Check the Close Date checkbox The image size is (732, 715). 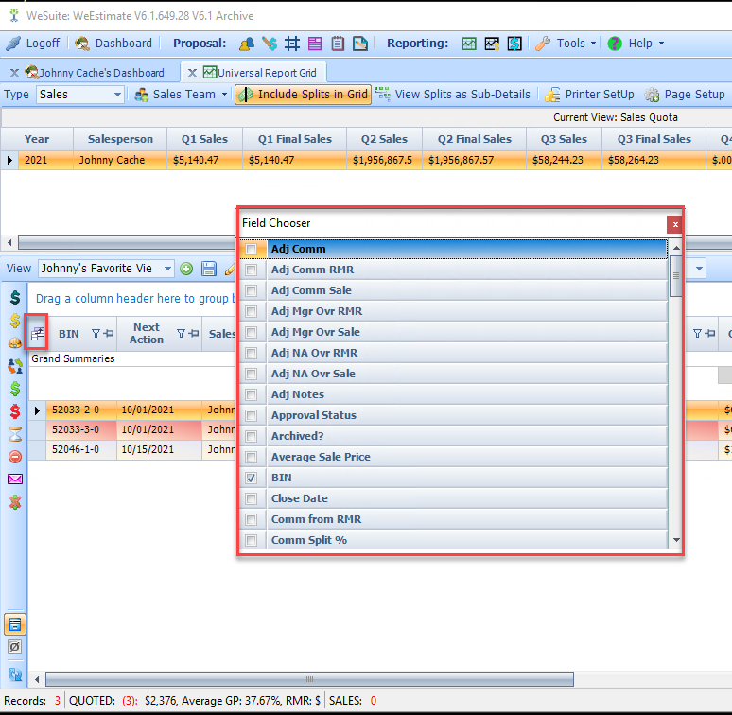pos(252,499)
